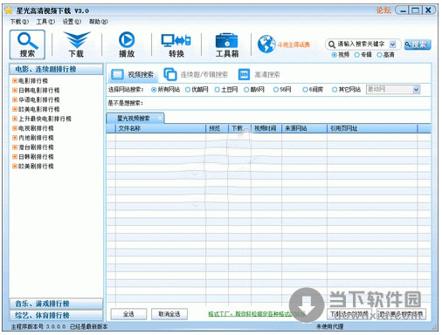The height and width of the screenshot is (335, 442).
Task: Click the 预览 column header
Action: (218, 128)
